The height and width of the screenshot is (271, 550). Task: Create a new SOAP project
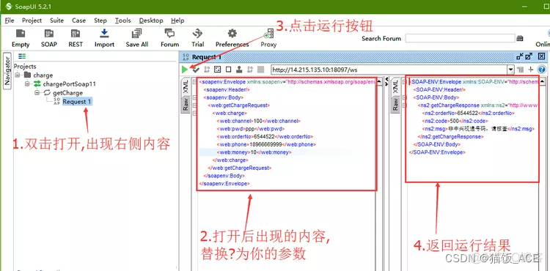tap(48, 34)
